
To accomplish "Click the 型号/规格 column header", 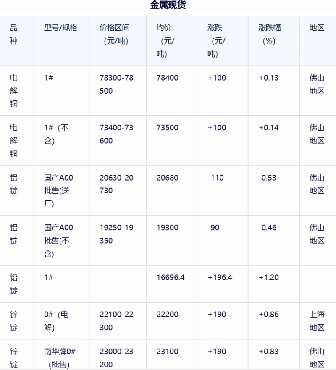I will pyautogui.click(x=60, y=28).
